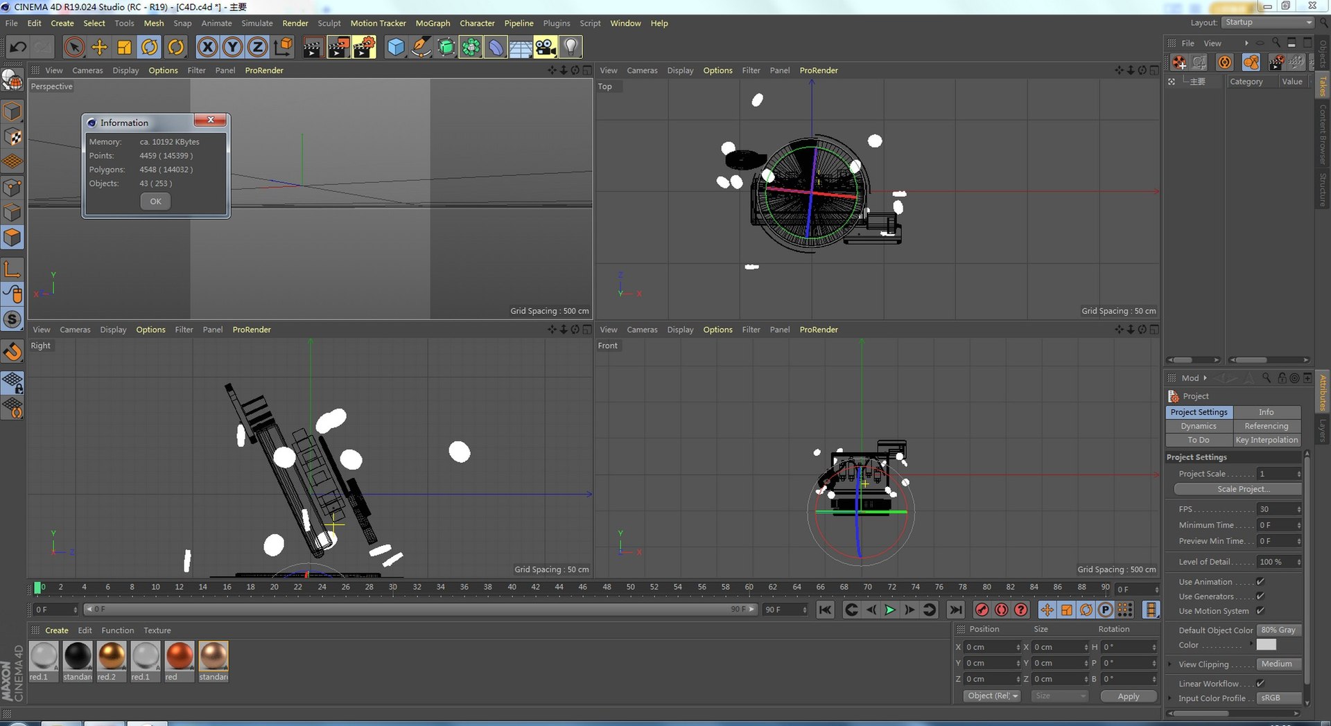
Task: Click New Take icon in Takes manager
Action: 1179,62
